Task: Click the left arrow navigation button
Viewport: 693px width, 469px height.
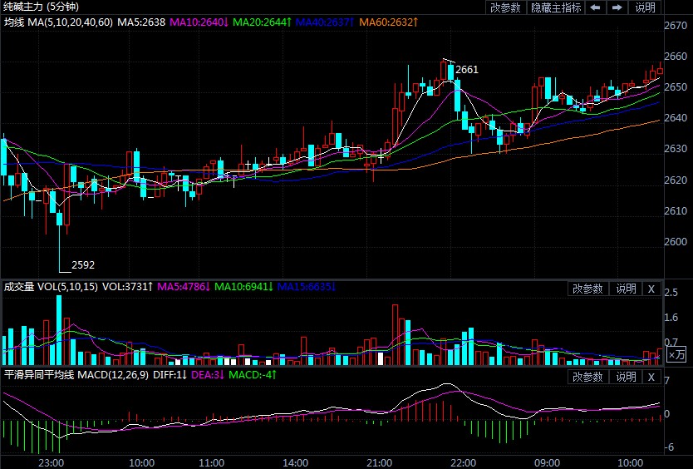Action: click(x=595, y=7)
